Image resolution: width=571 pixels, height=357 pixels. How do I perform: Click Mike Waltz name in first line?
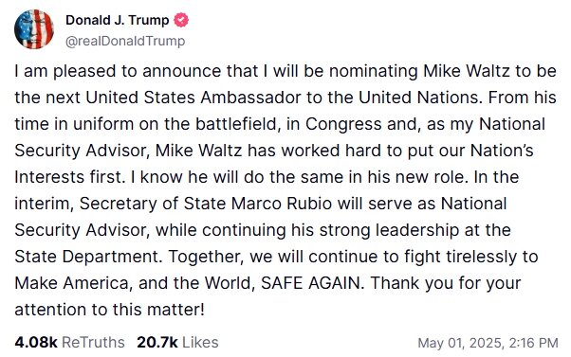467,70
